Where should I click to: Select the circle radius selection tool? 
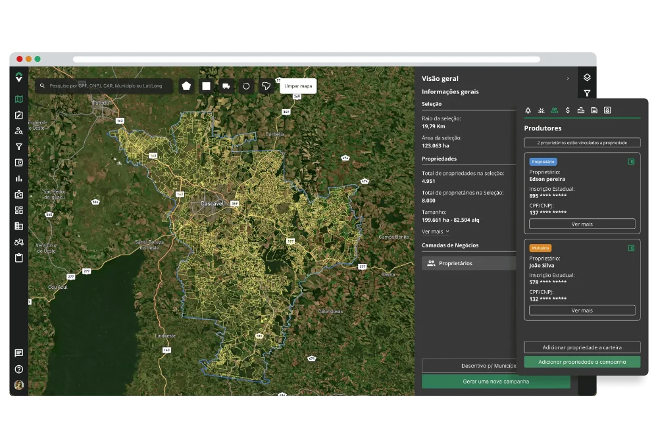(246, 86)
